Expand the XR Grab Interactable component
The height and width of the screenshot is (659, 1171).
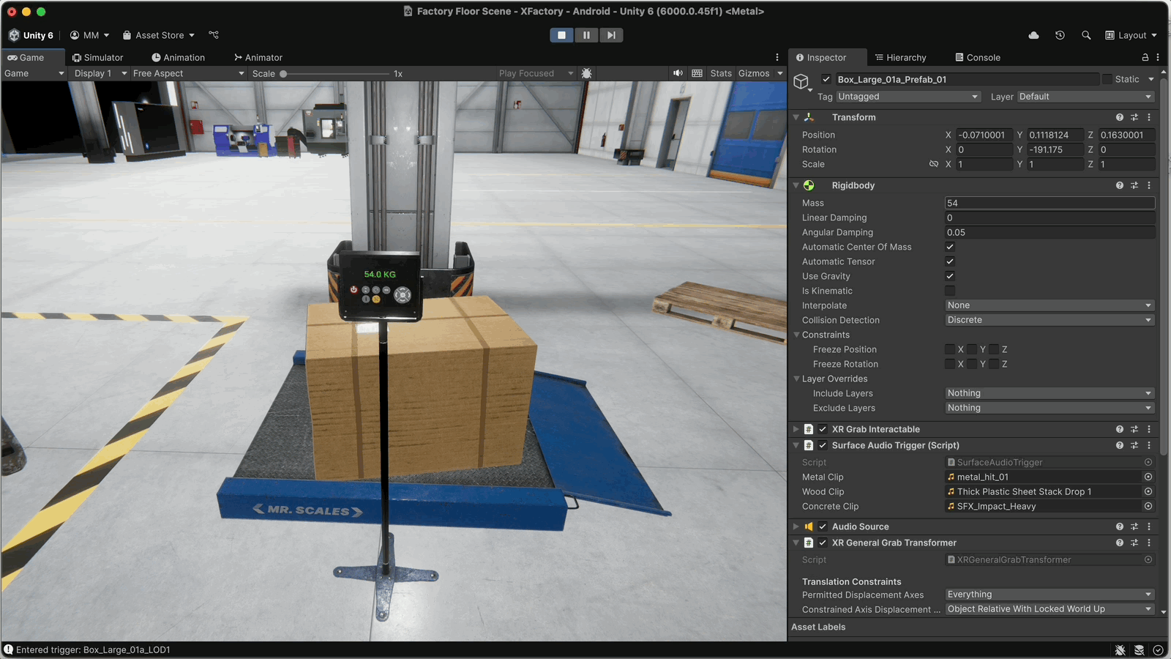pyautogui.click(x=796, y=430)
